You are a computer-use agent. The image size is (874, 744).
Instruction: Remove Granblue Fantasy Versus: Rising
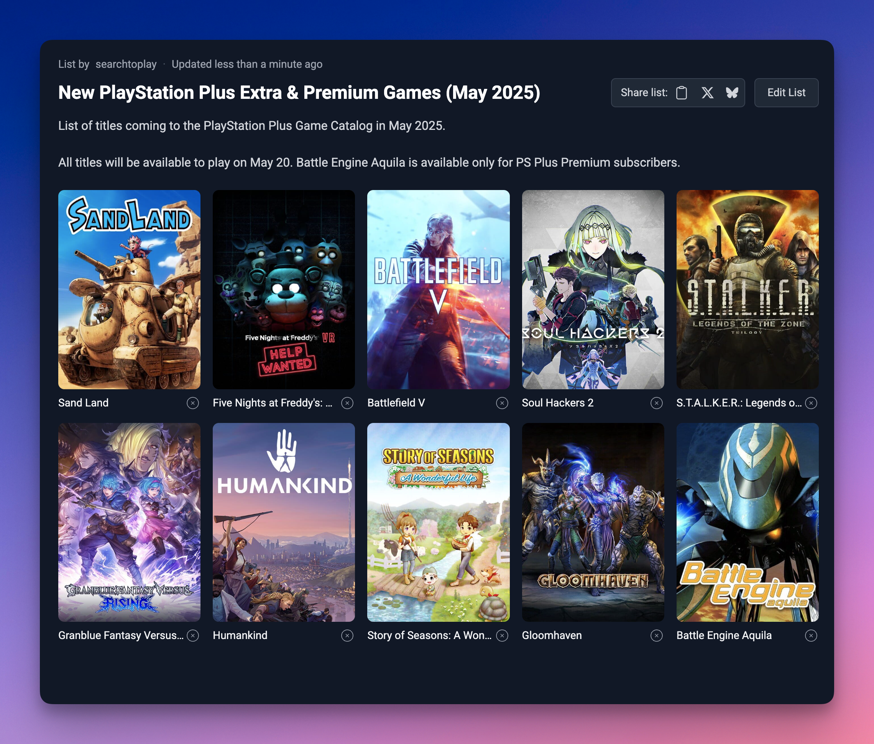click(x=192, y=636)
